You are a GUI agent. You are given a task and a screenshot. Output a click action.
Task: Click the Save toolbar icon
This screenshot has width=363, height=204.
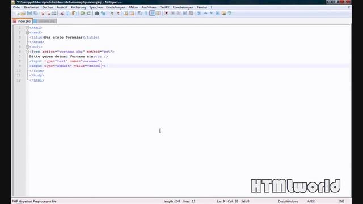(x=29, y=14)
